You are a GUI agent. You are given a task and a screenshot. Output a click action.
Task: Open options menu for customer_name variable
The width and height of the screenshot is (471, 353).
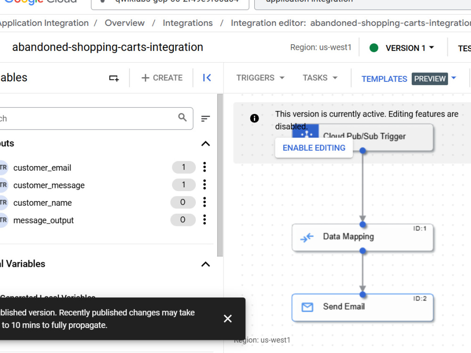pos(204,202)
